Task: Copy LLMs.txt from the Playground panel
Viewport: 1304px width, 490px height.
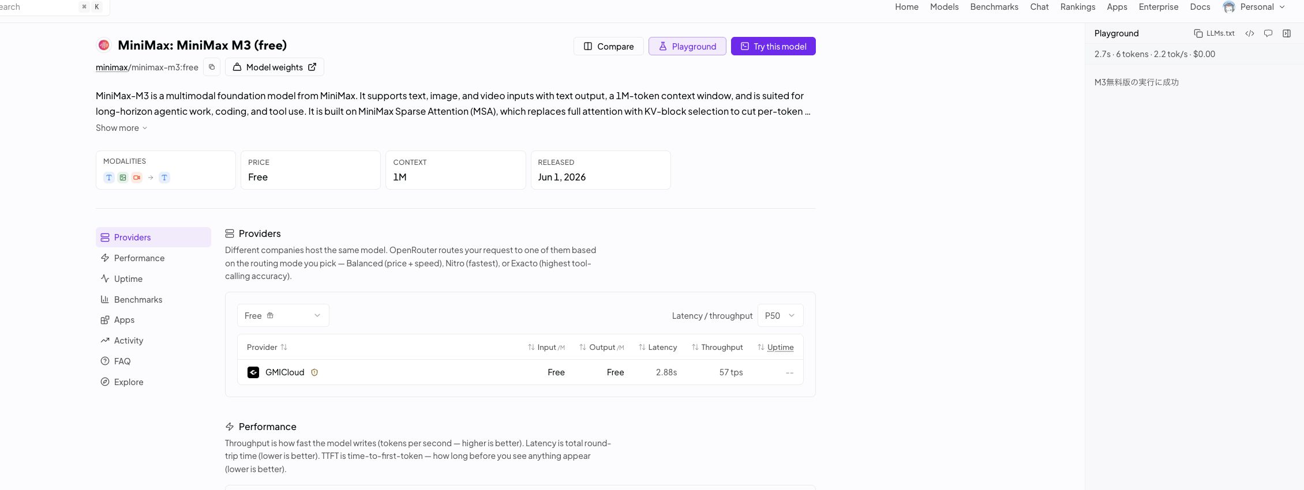Action: click(x=1215, y=33)
